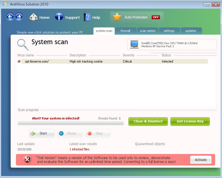
Task: Click the Home label
Action: [44, 17]
